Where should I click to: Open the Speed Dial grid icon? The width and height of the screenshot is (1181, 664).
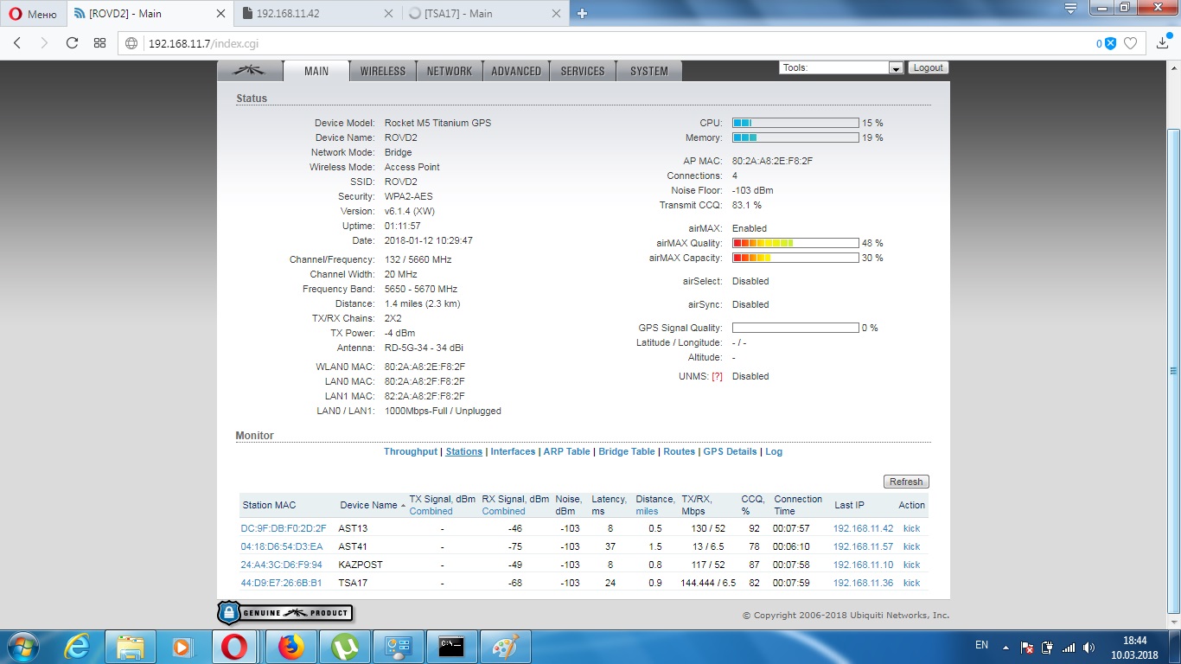click(x=100, y=43)
